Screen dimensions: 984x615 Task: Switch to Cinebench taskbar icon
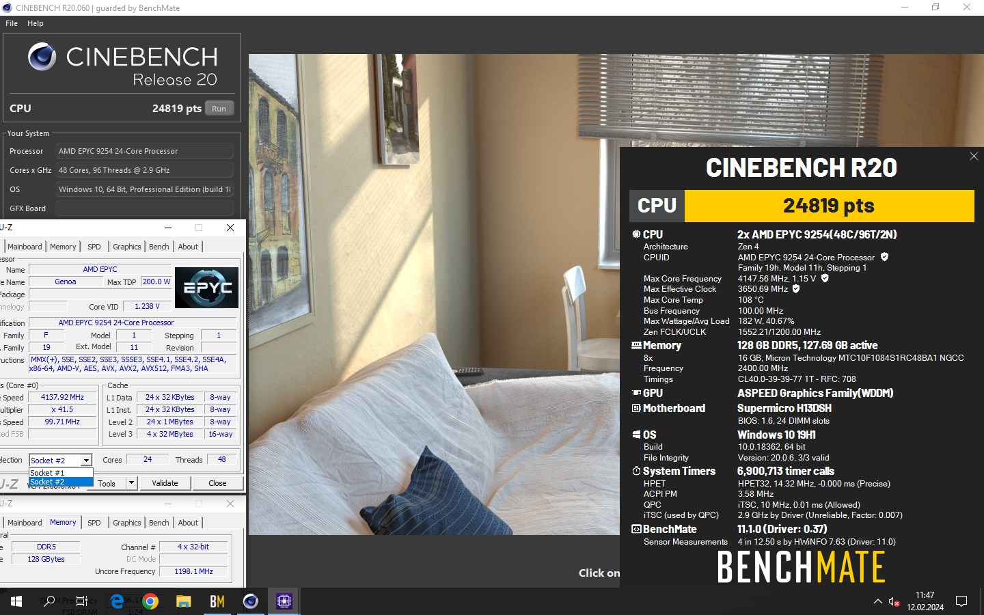tap(251, 601)
